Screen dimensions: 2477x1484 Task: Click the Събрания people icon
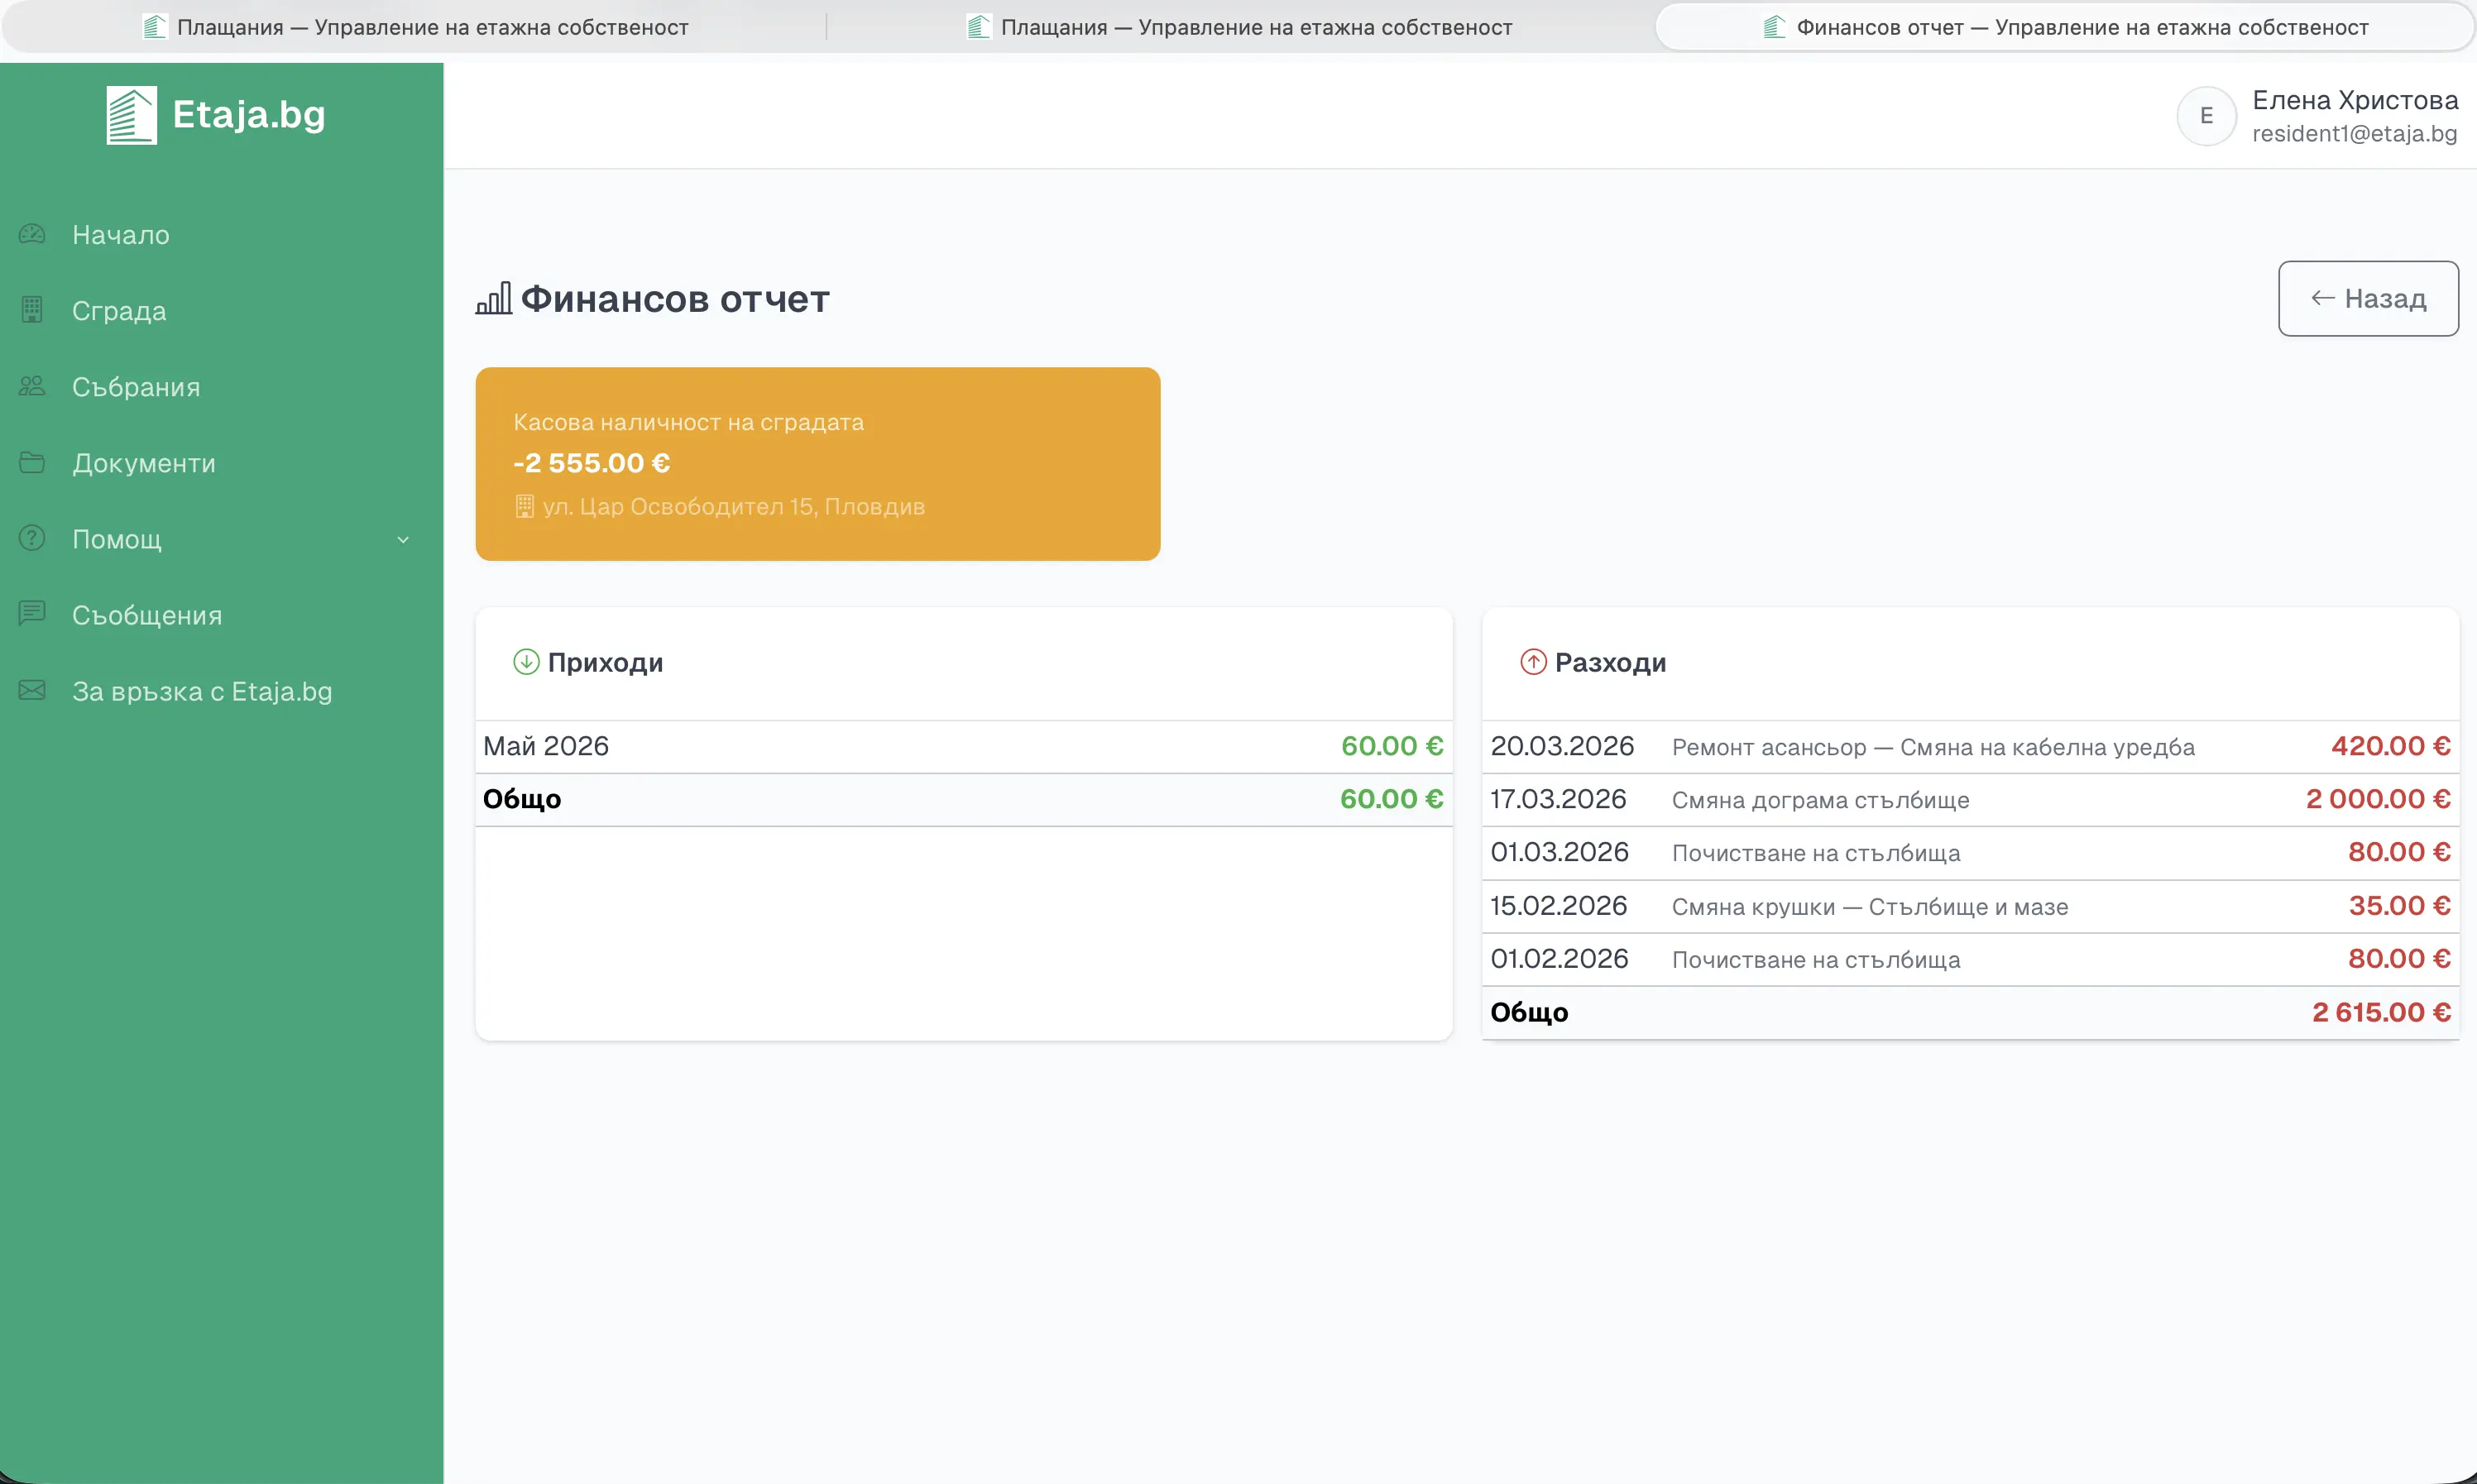(32, 386)
